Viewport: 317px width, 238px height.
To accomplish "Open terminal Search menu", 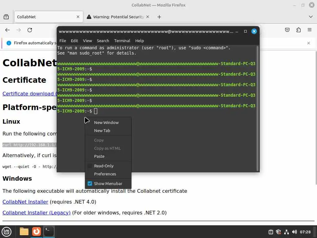I will [103, 41].
